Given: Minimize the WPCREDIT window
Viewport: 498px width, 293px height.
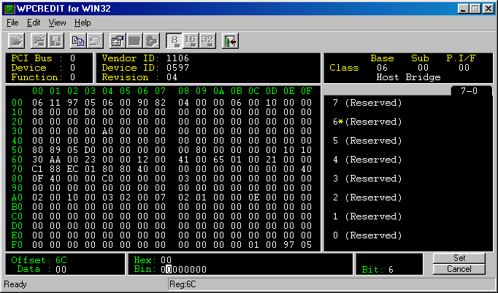Looking at the screenshot, I should [464, 9].
